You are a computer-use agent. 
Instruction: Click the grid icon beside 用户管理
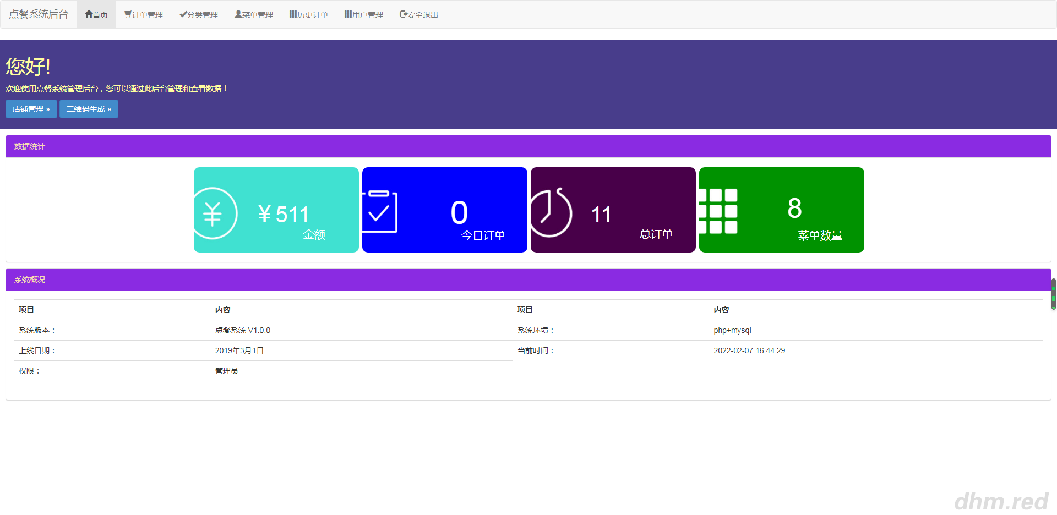(348, 14)
